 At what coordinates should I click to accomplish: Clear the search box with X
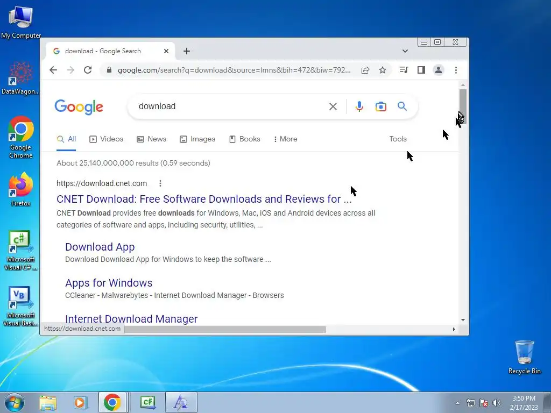pos(333,106)
